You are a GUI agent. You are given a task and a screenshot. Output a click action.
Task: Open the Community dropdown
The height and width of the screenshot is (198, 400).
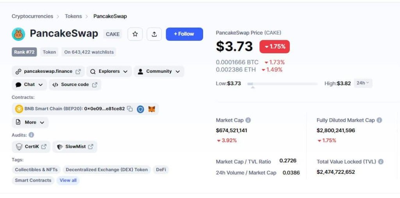coord(159,72)
